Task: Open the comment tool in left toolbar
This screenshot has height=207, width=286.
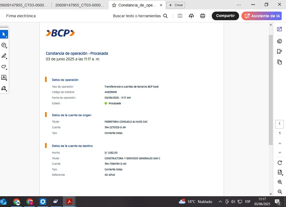Action: pos(4,45)
